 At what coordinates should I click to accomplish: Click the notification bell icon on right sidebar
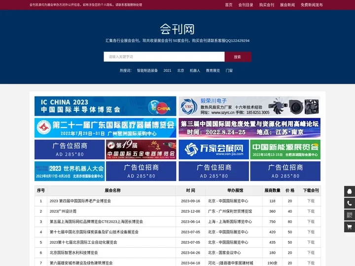click(350, 191)
